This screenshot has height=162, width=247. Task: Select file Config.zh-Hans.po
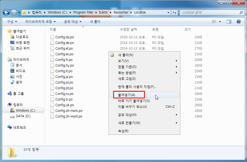(69, 111)
